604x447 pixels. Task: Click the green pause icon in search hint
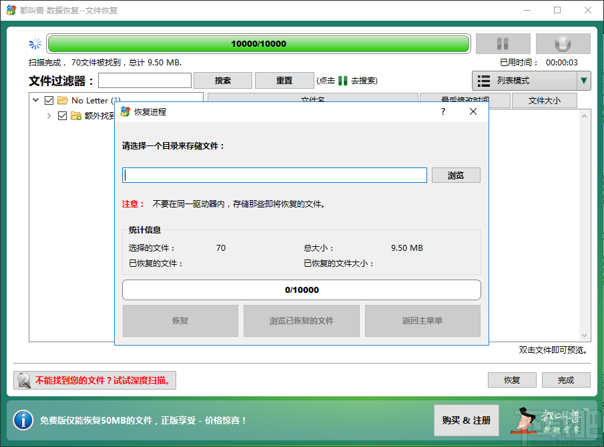click(x=343, y=81)
